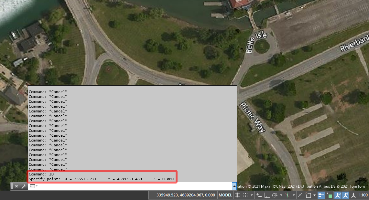Toggle object snap tracking
The image size is (369, 200).
[300, 195]
